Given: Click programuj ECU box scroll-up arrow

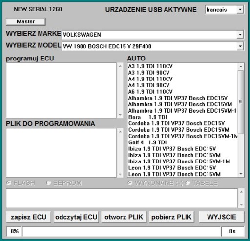Looking at the screenshot, I should click(x=120, y=66).
